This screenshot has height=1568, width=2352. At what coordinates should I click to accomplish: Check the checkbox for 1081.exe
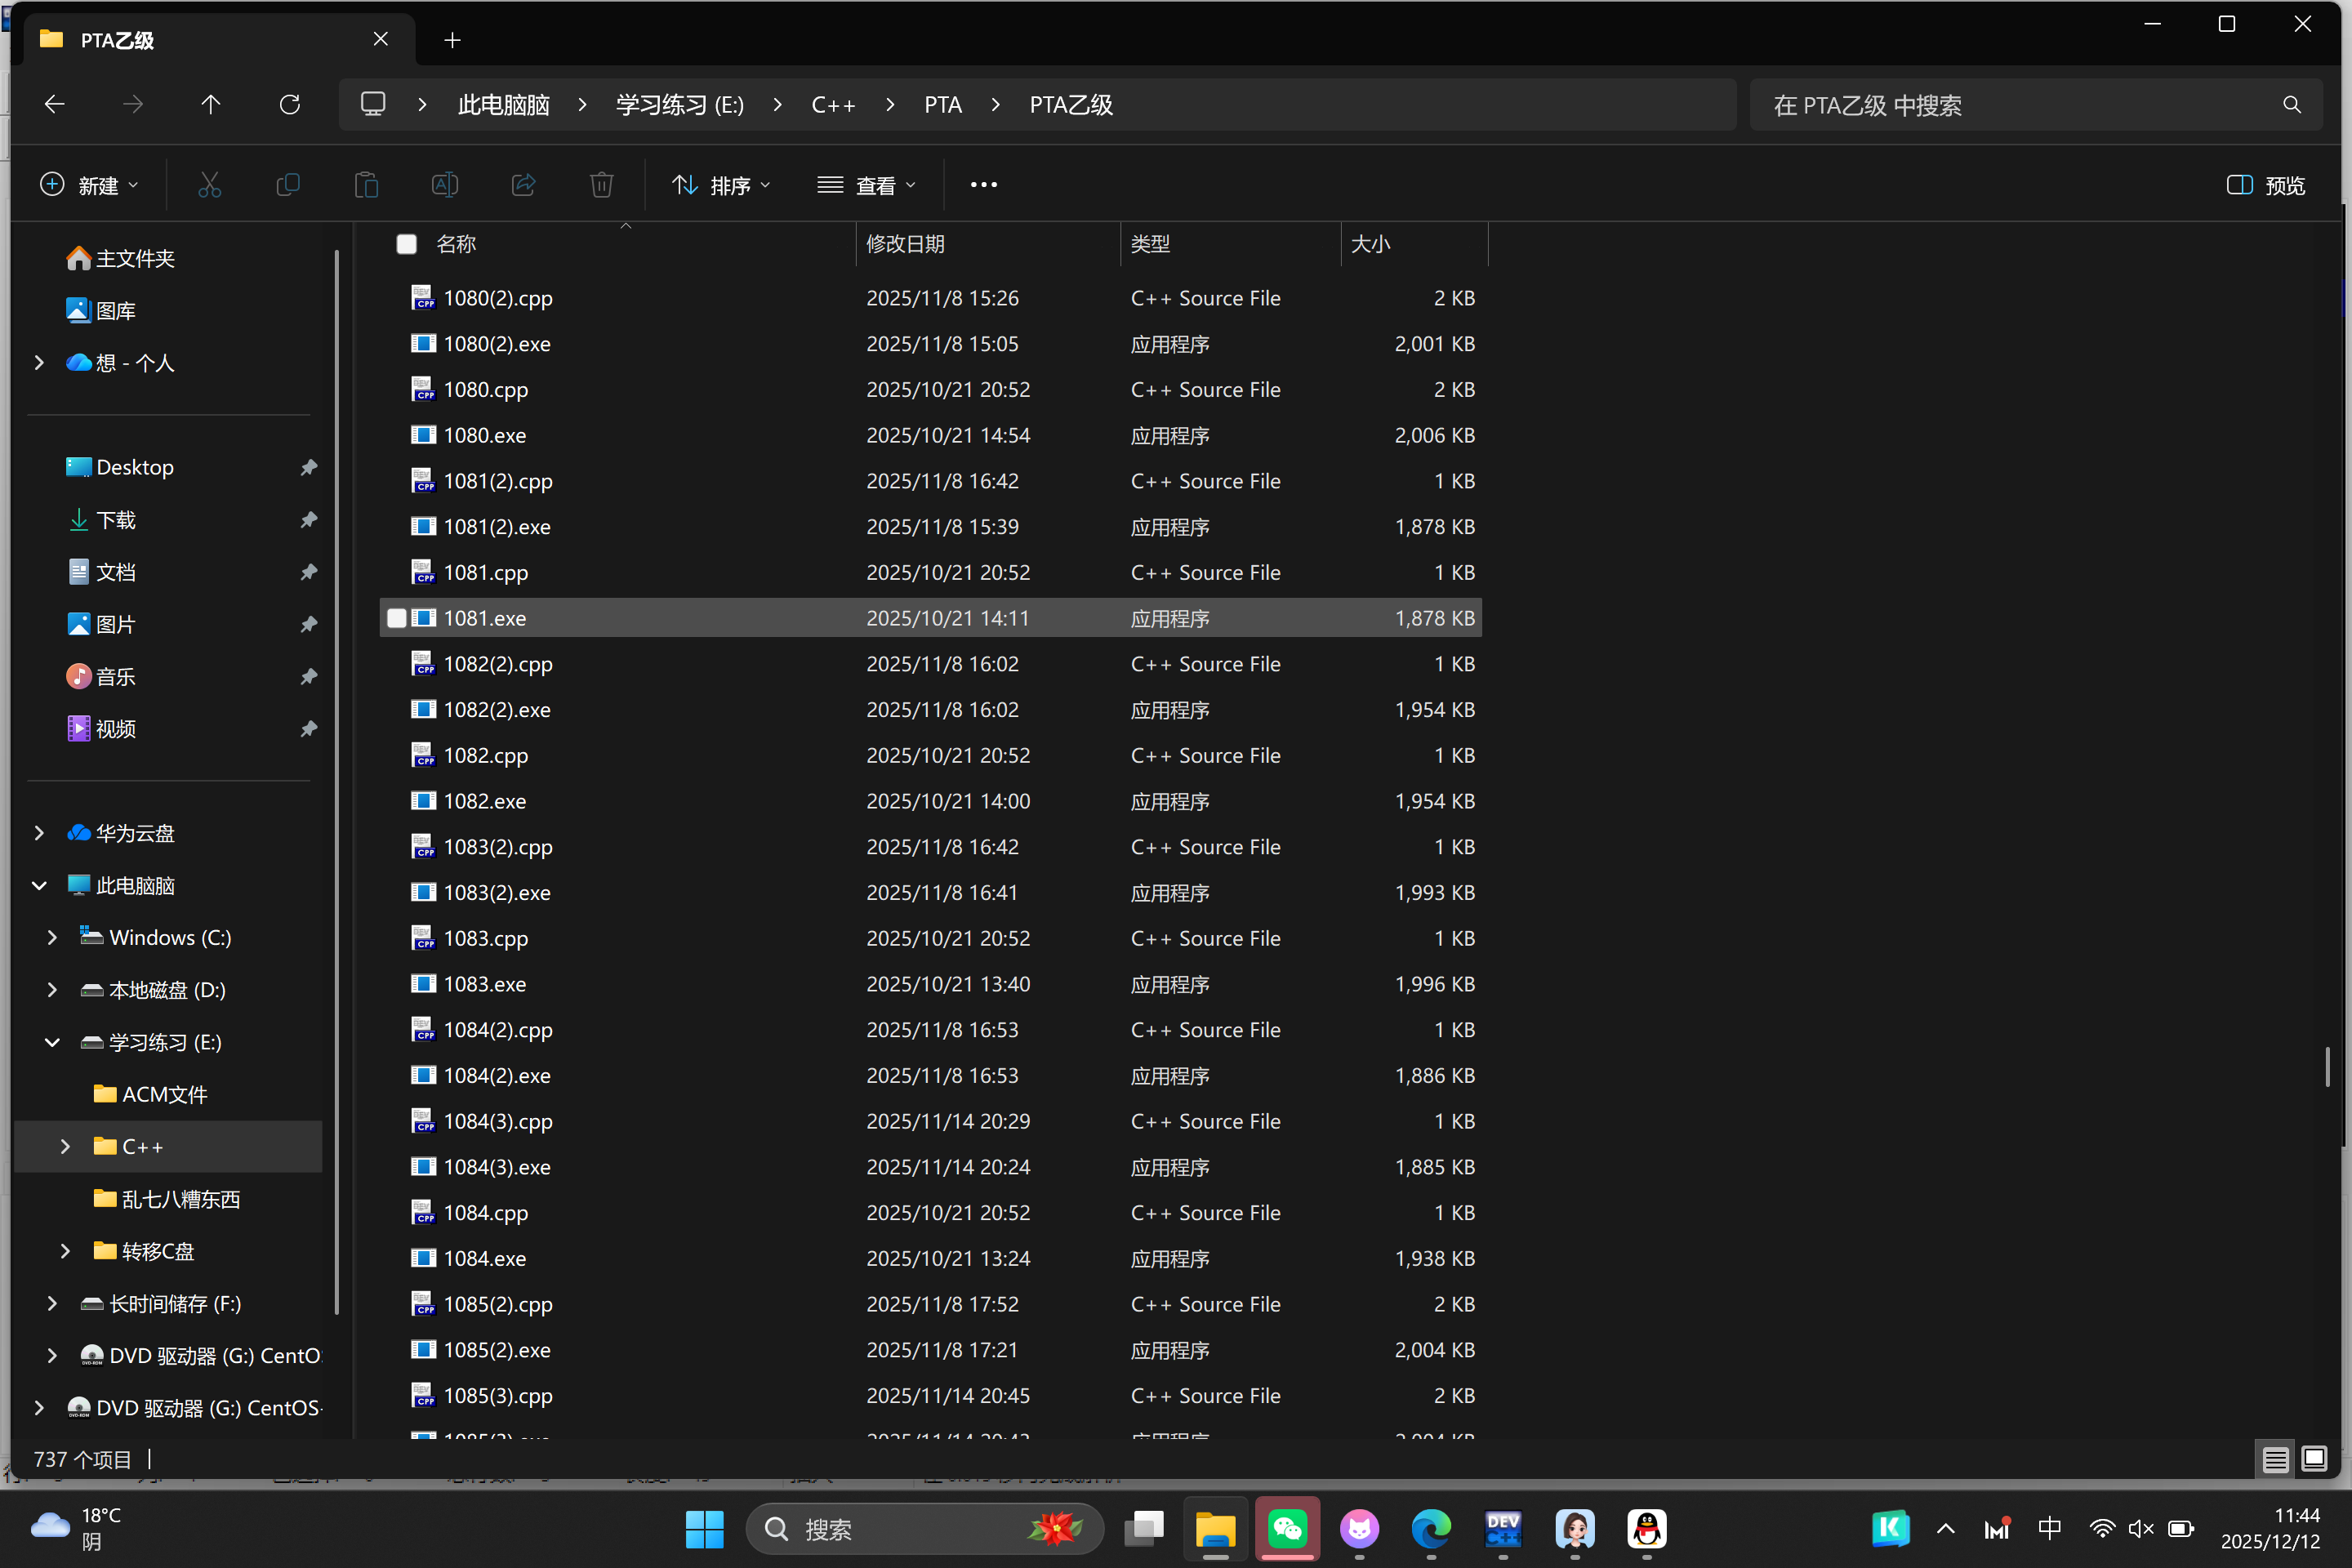pyautogui.click(x=397, y=618)
